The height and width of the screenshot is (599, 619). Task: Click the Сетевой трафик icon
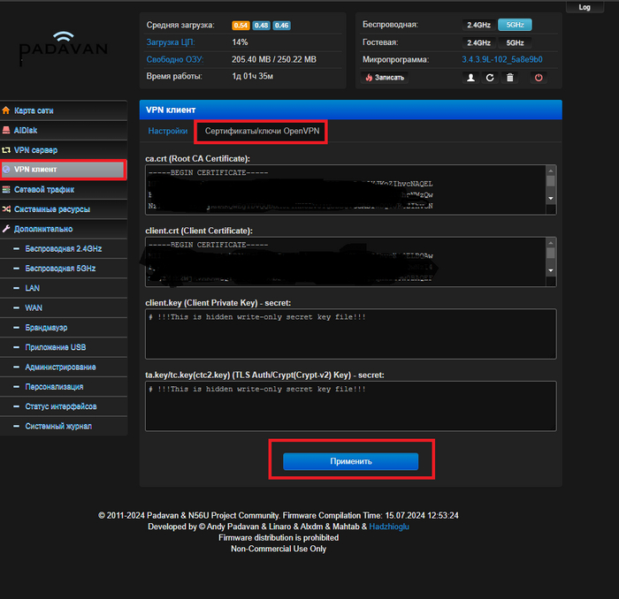click(7, 190)
